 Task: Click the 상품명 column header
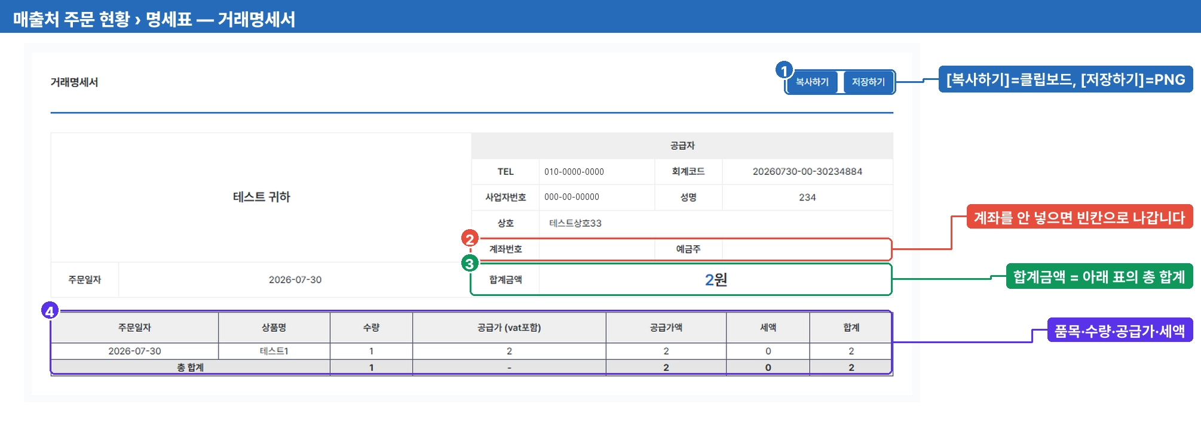(274, 328)
